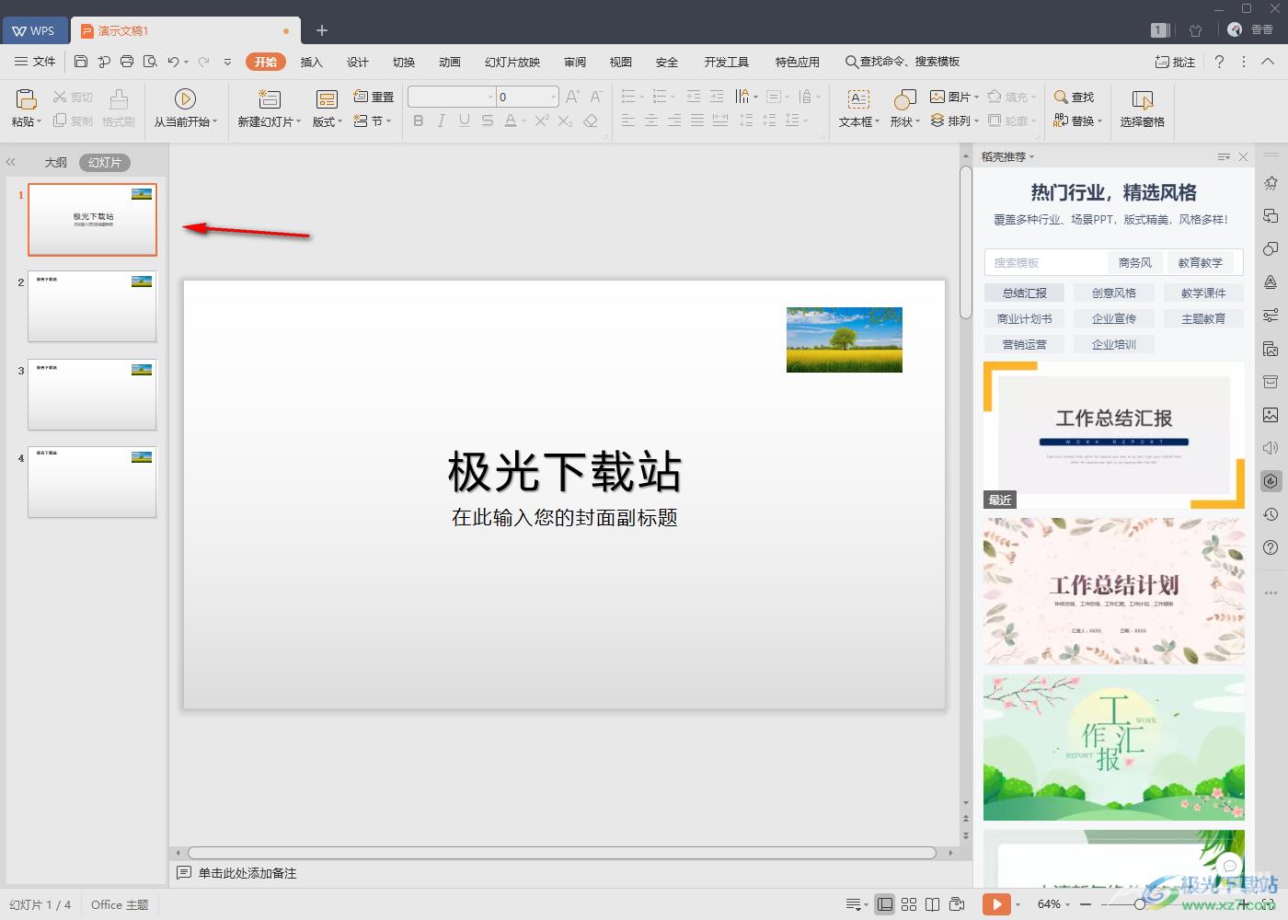This screenshot has height=920, width=1288.
Task: Collapse the ribbon with the up chevron
Action: pos(1267,62)
